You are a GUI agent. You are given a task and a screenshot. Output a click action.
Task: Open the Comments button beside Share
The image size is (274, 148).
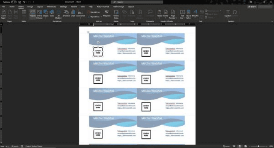265,7
